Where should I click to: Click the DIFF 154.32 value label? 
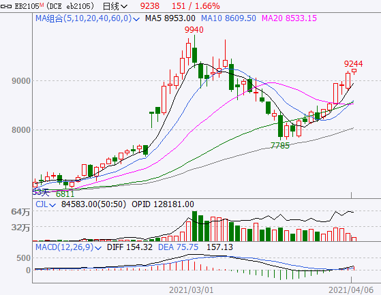129,247
